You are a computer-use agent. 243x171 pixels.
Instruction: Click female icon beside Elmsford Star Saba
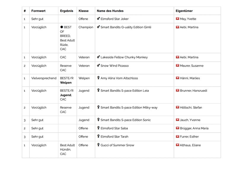tap(98, 128)
